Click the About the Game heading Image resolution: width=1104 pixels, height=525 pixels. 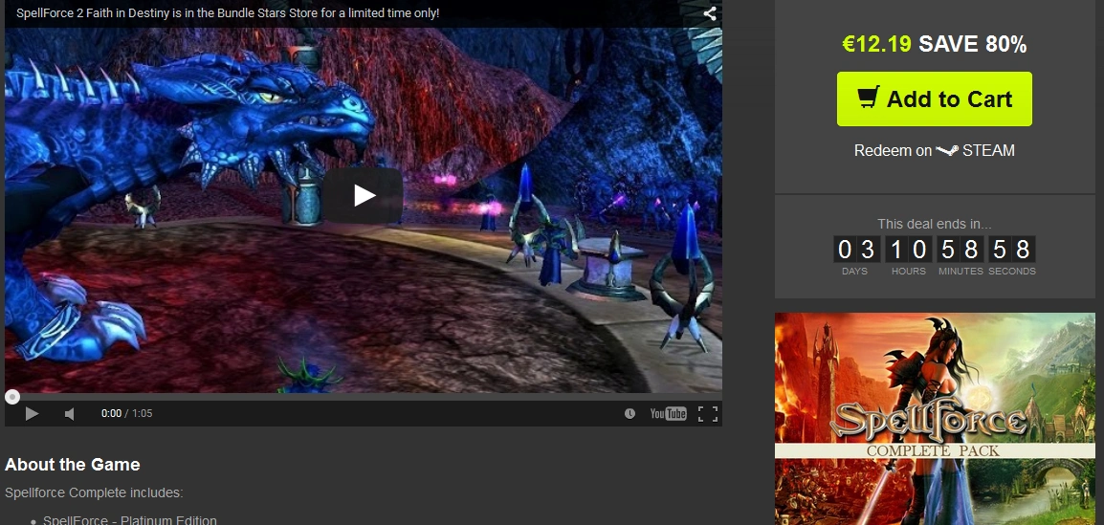(73, 465)
